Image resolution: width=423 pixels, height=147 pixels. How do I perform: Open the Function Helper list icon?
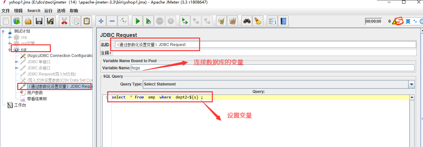(272, 21)
